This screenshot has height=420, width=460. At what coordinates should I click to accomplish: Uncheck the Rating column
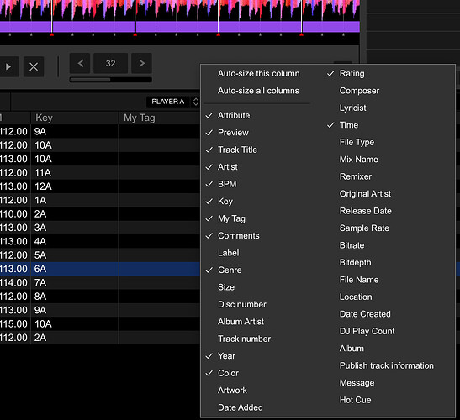352,74
